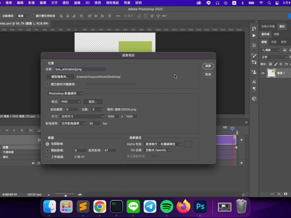Click the 演算 button
291x218 pixels.
(x=208, y=66)
